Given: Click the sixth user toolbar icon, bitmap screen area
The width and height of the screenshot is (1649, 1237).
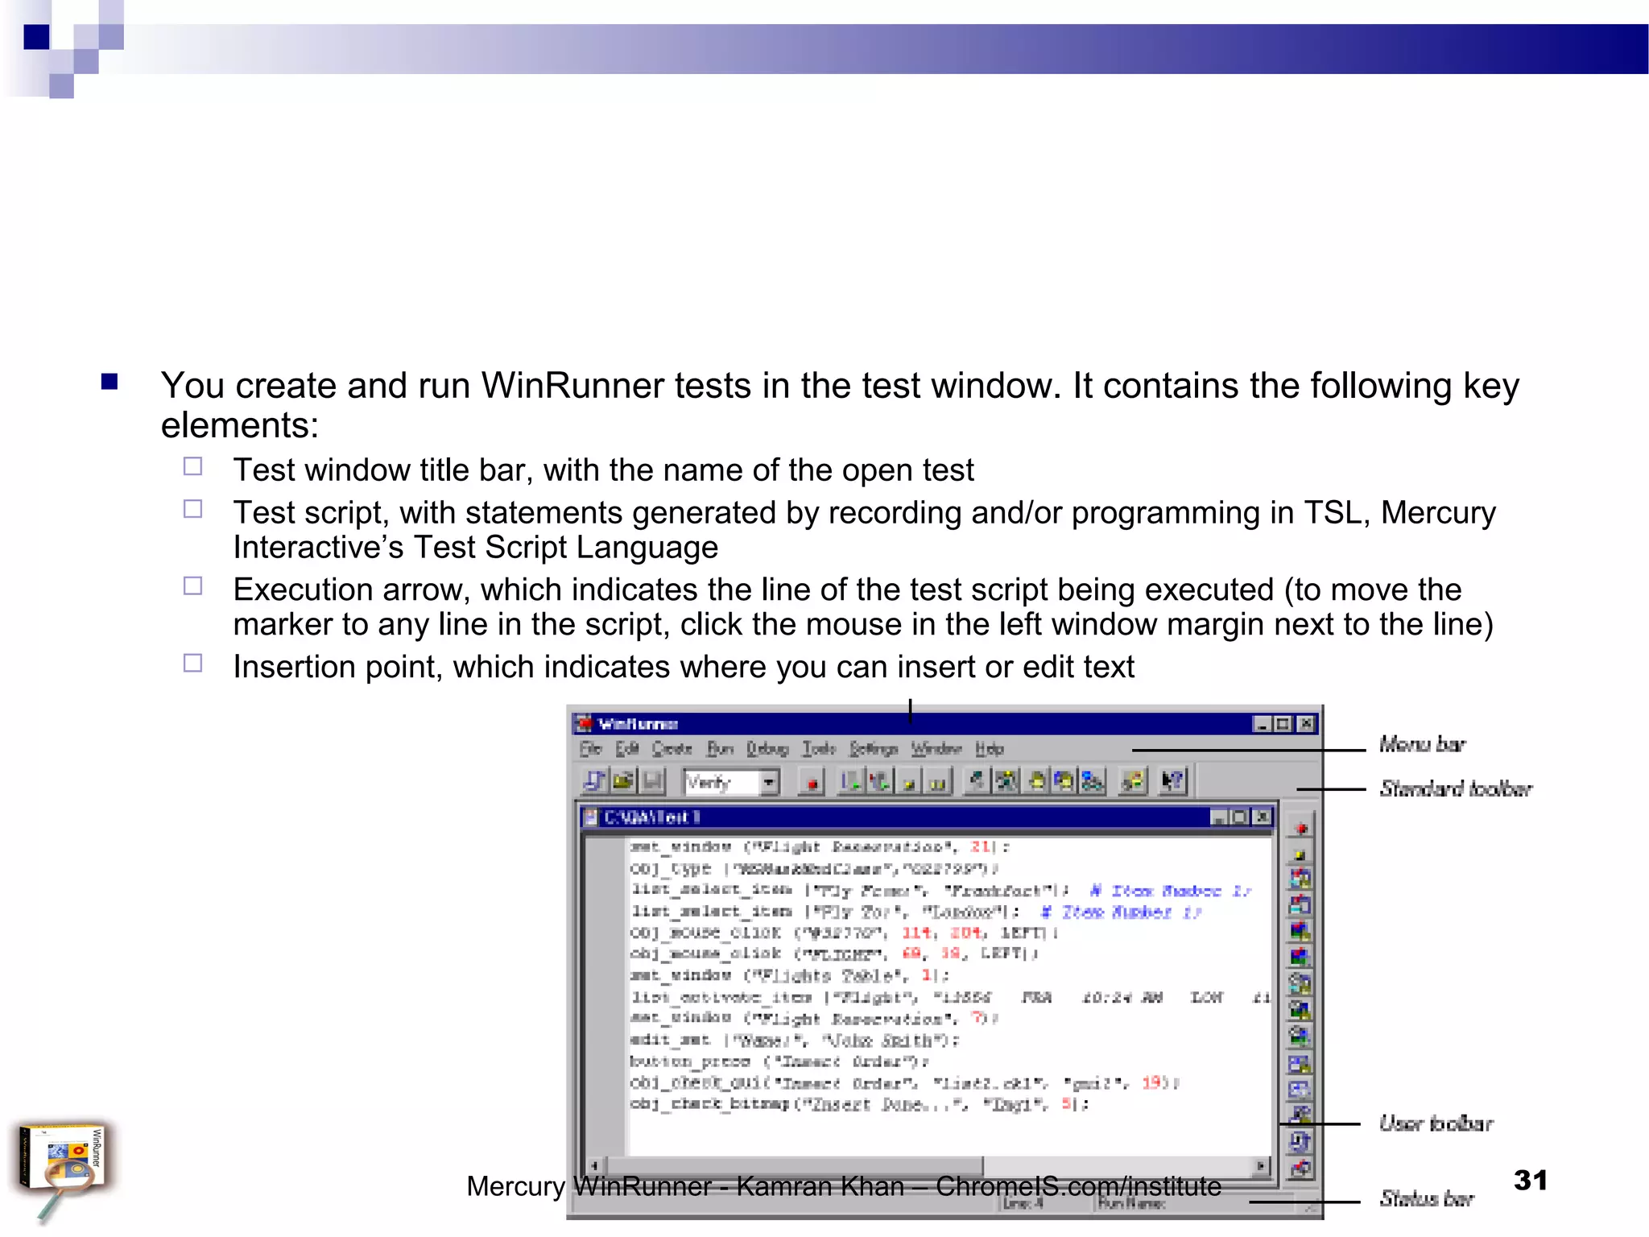Looking at the screenshot, I should click(1300, 958).
